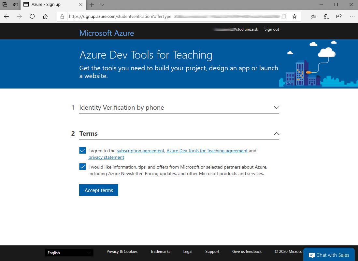Viewport: 358px width, 261px height.
Task: Open tabs you've set aside
Action: tap(5, 5)
